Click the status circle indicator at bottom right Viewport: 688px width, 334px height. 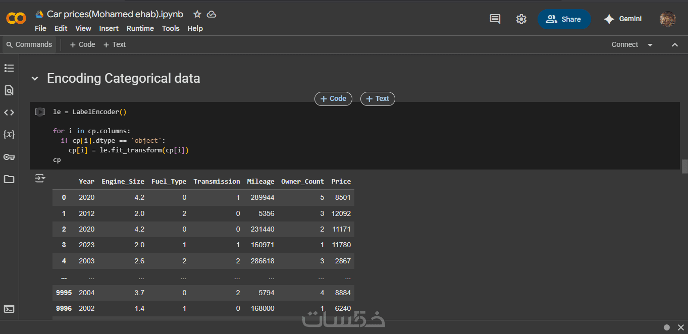(667, 327)
